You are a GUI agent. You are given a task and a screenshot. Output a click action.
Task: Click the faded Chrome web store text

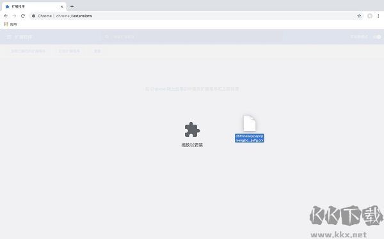click(x=192, y=89)
